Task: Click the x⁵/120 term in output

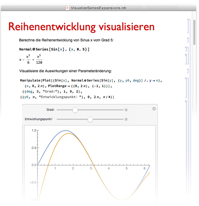Action: click(x=39, y=59)
